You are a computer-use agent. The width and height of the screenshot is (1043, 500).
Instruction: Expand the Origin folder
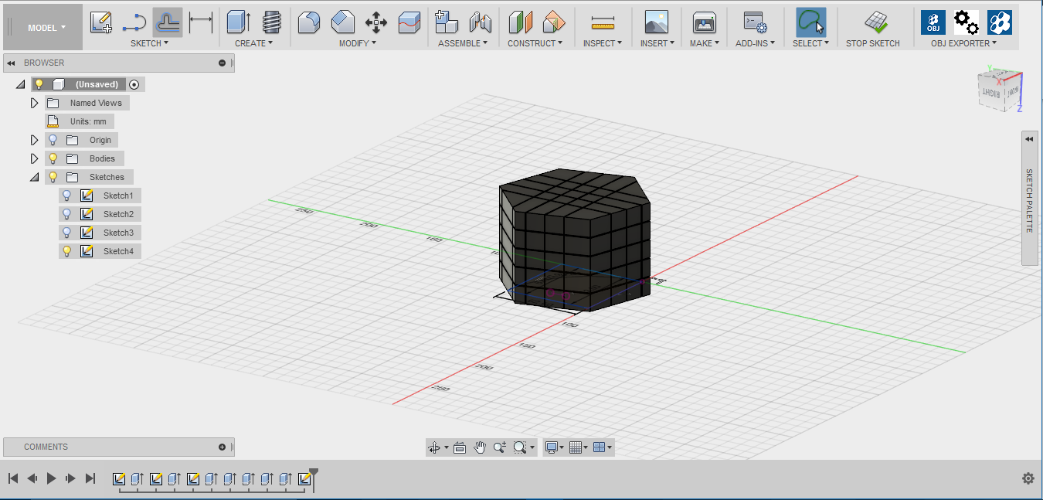coord(34,140)
